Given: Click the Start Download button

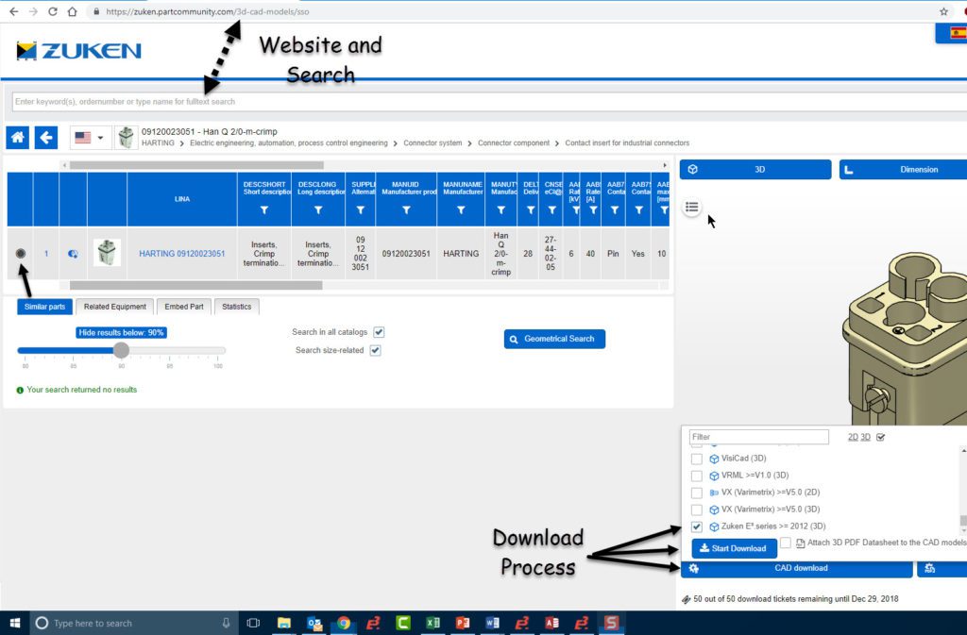Looking at the screenshot, I should [734, 548].
